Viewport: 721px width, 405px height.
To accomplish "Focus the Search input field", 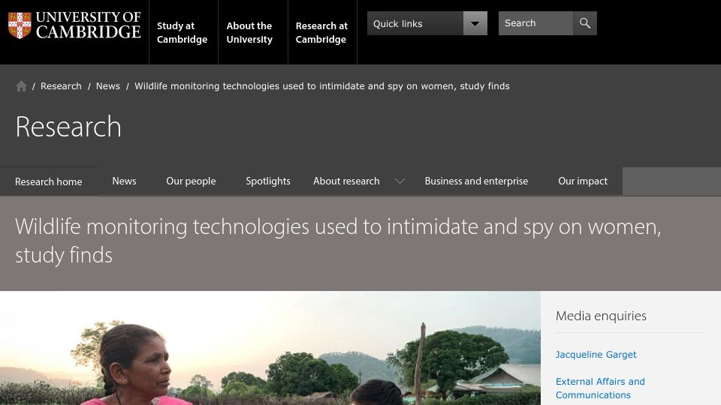I will pyautogui.click(x=535, y=23).
